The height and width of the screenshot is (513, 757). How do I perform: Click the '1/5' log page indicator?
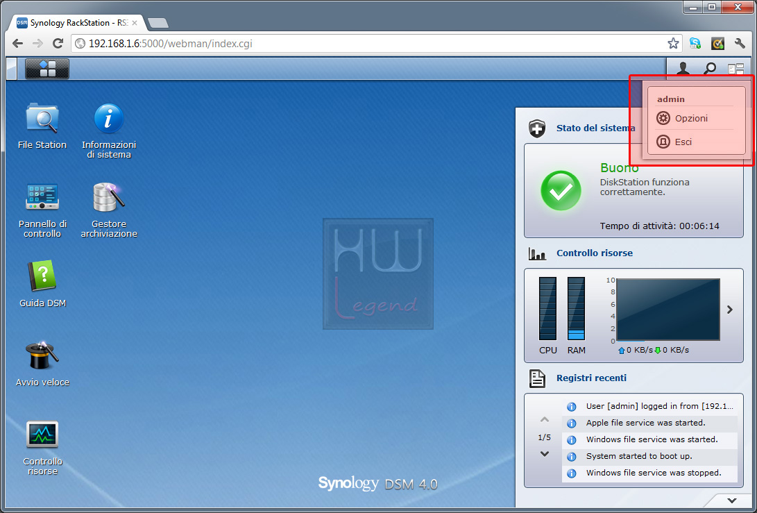pyautogui.click(x=544, y=437)
